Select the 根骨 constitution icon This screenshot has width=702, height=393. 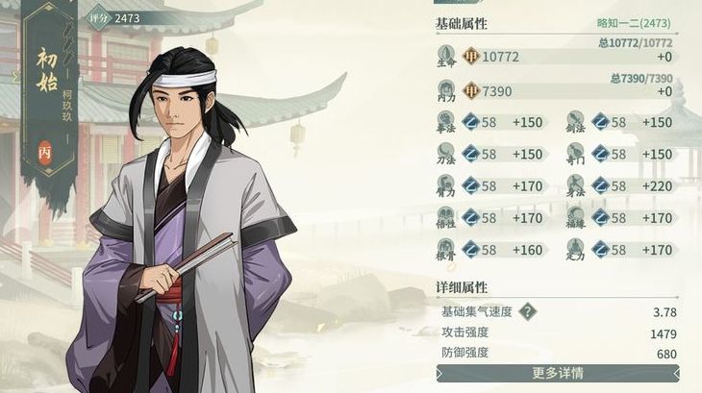pyautogui.click(x=446, y=250)
